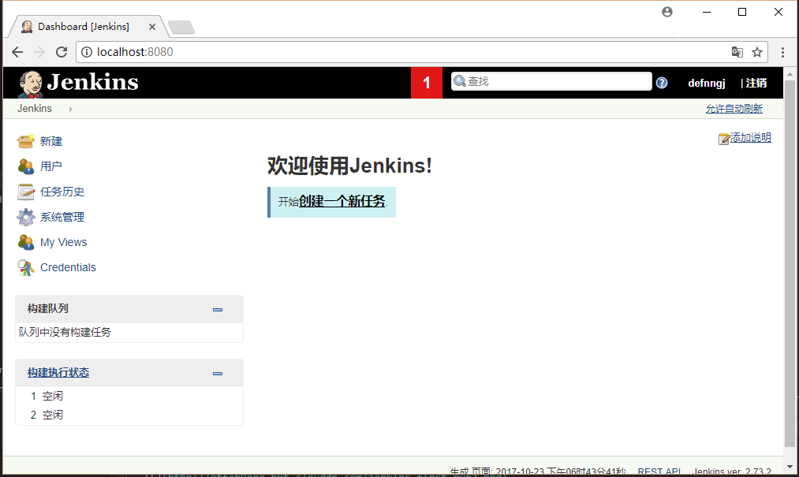
Task: Open the 系统管理 manage Jenkins link
Action: 62,217
